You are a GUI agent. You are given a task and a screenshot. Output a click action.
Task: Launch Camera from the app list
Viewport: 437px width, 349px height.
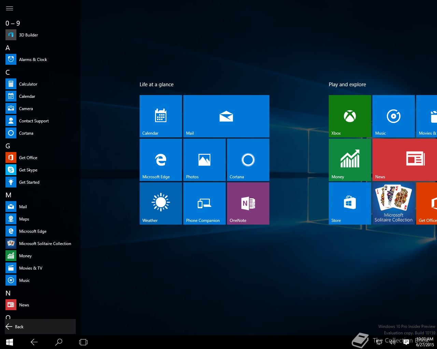coord(40,108)
